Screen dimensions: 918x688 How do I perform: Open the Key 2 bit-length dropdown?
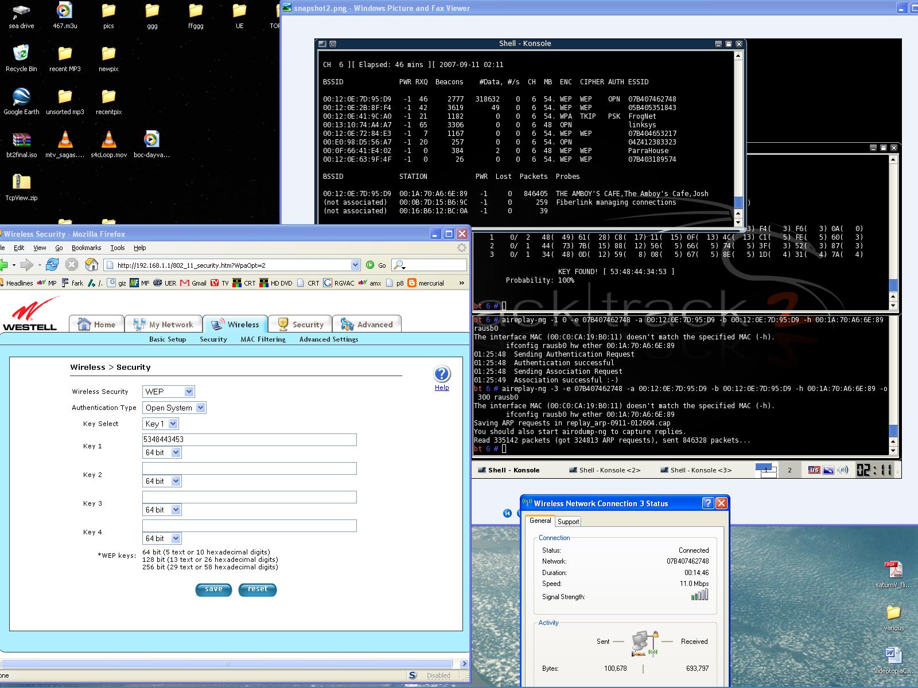[x=162, y=481]
